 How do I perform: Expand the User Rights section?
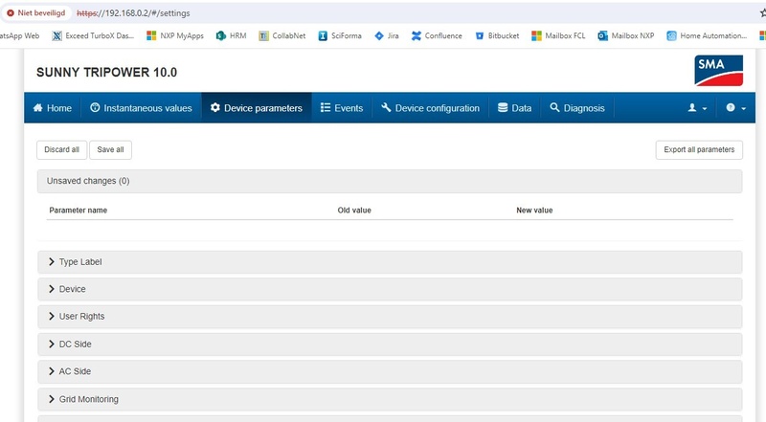[390, 317]
